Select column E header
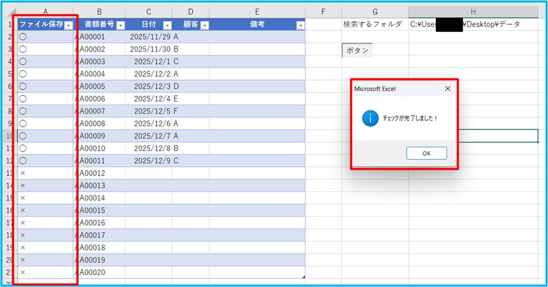The width and height of the screenshot is (548, 287). [257, 11]
